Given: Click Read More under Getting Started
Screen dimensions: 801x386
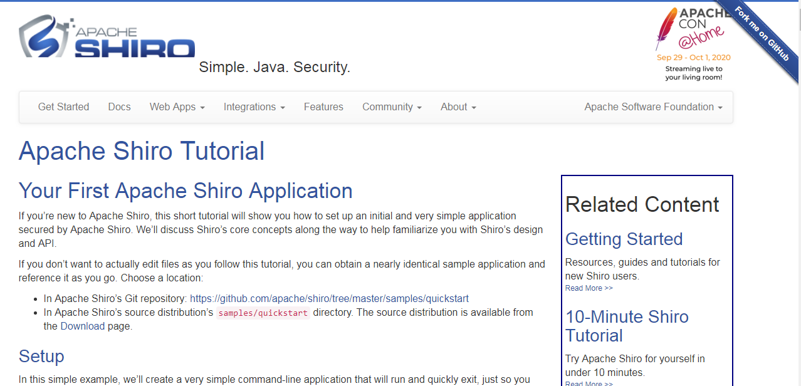Looking at the screenshot, I should point(589,288).
